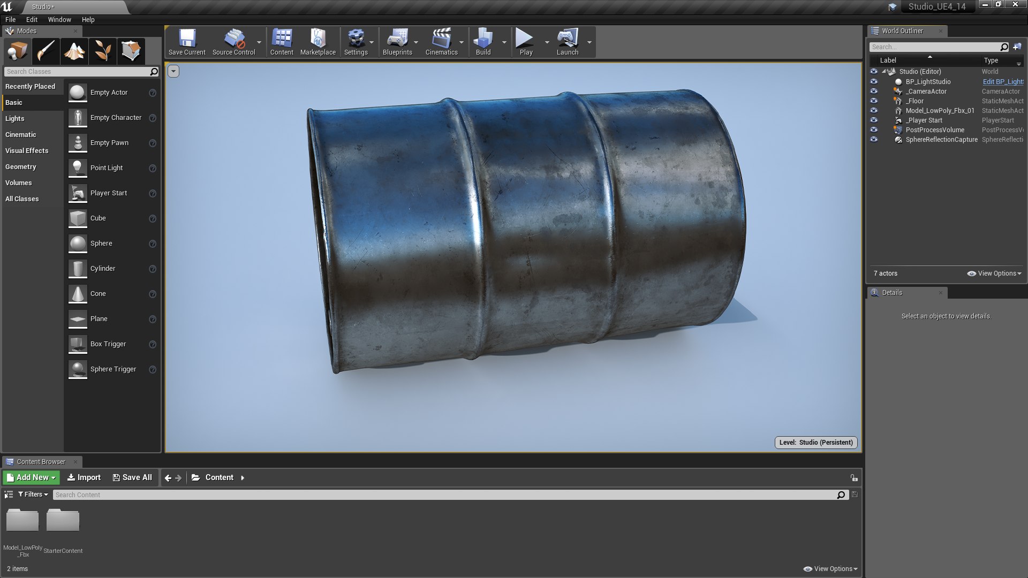Toggle visibility of _Floor actor

point(874,101)
